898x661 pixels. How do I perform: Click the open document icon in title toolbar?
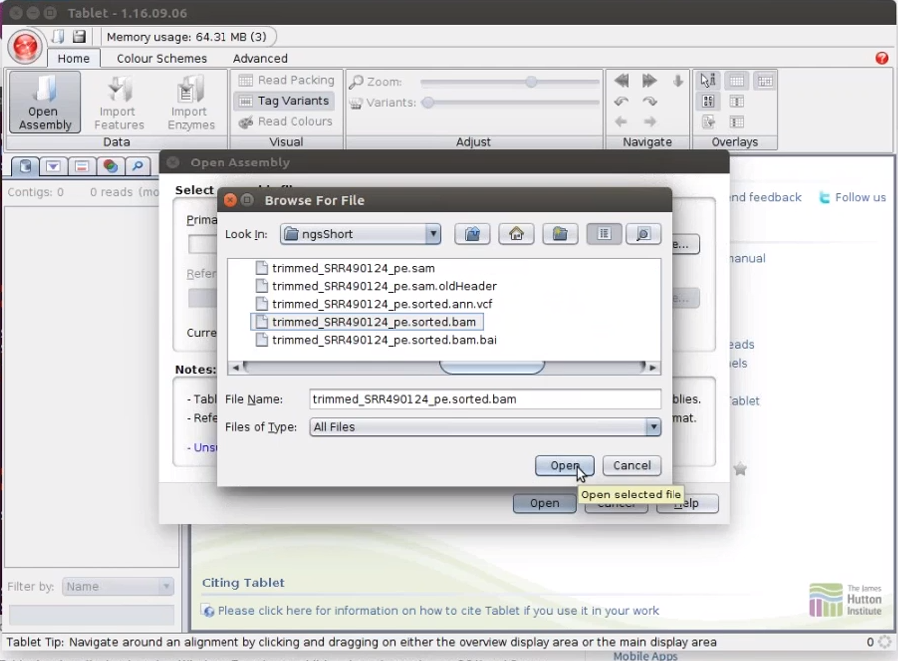click(58, 37)
